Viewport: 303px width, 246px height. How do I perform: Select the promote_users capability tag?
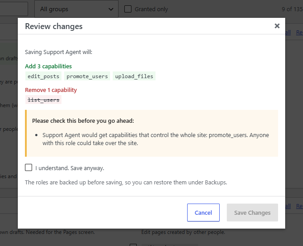click(x=87, y=76)
